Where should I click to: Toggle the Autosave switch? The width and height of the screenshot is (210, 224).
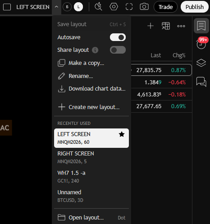coord(118,37)
